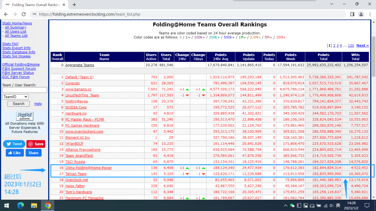Go to rankings page 3

tap(338, 46)
